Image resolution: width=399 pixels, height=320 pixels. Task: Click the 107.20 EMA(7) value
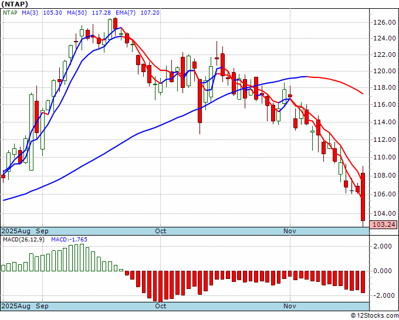(x=150, y=12)
